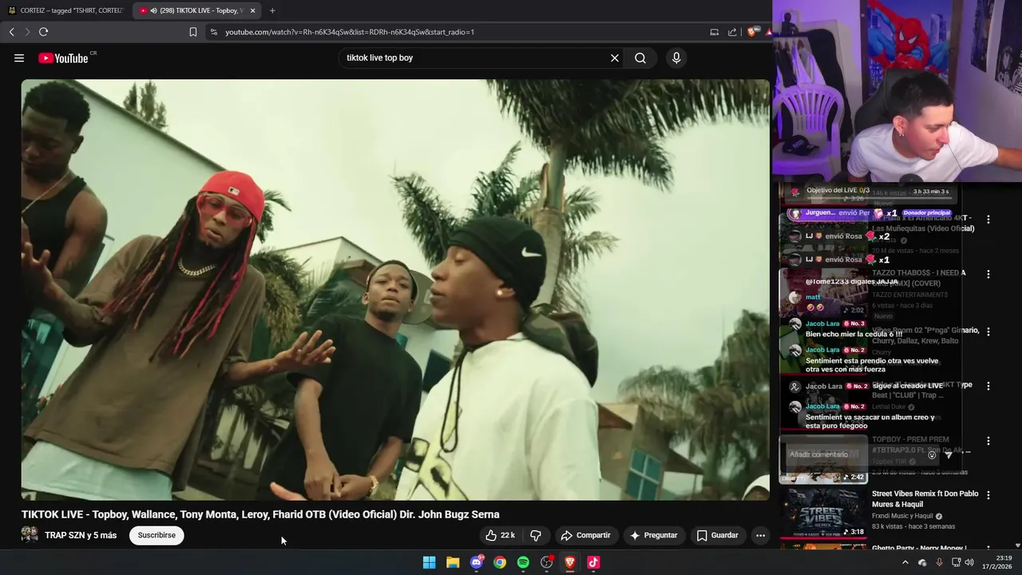Open the YouTube hamburger guide menu

[19, 57]
